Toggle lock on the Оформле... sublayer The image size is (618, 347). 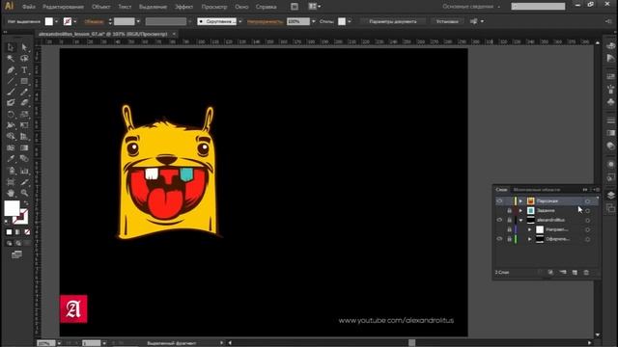[x=509, y=239]
